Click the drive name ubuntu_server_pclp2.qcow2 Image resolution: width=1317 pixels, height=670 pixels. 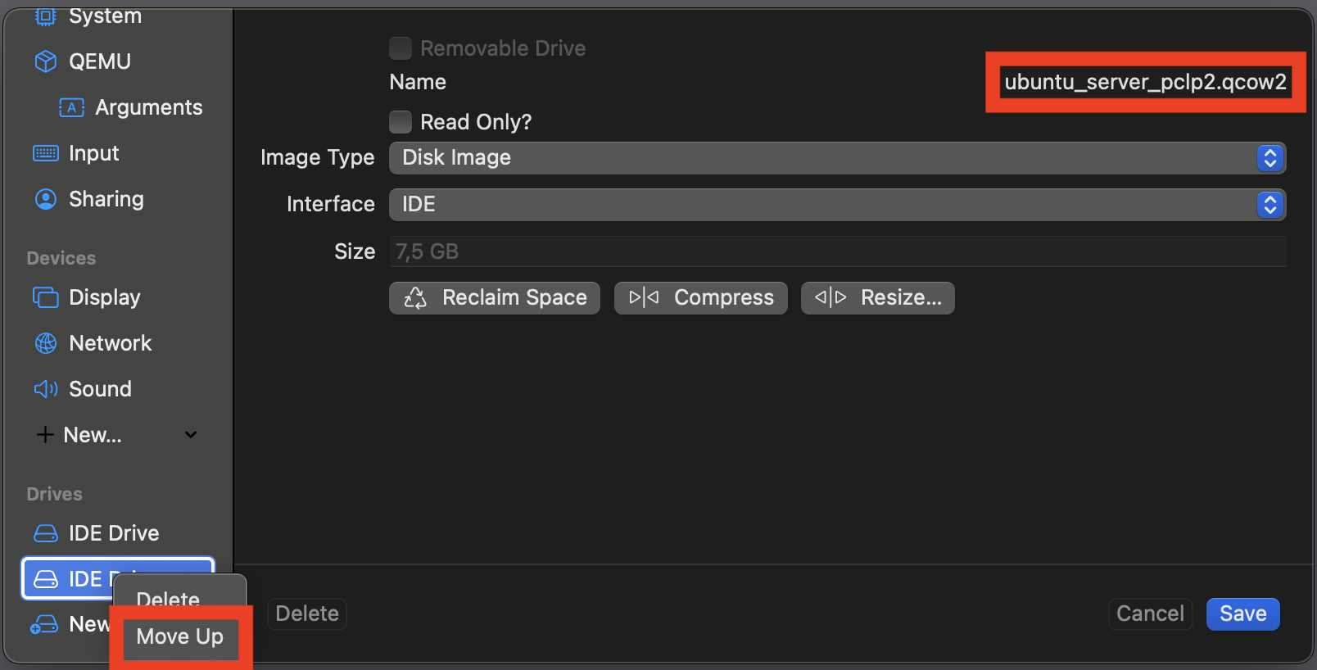[x=1145, y=82]
